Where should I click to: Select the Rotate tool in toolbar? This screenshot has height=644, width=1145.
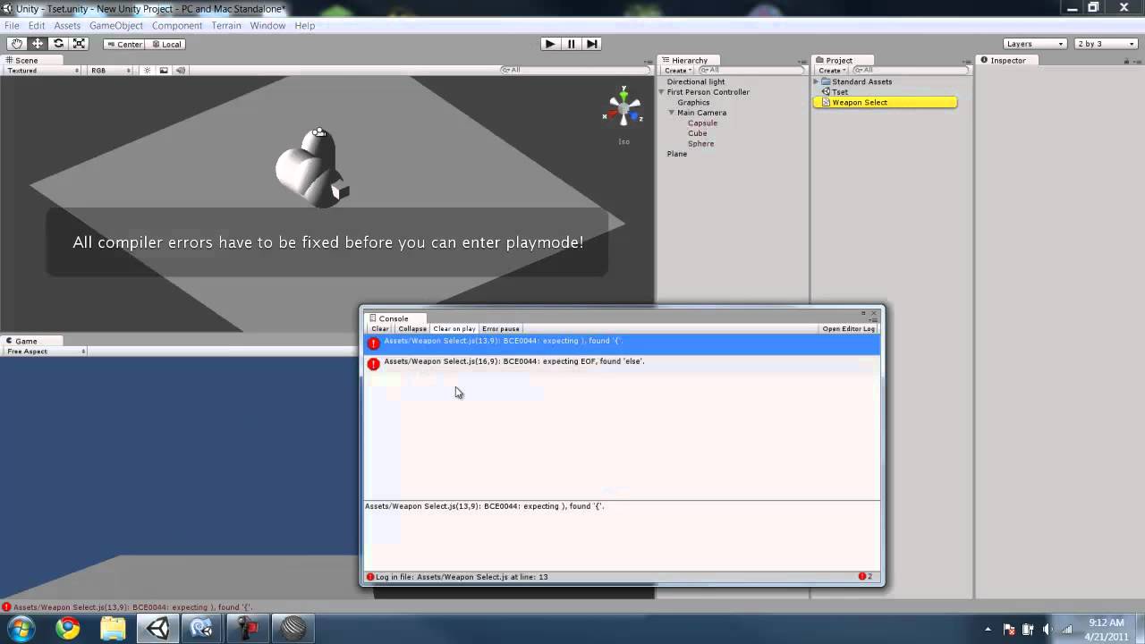tap(58, 44)
